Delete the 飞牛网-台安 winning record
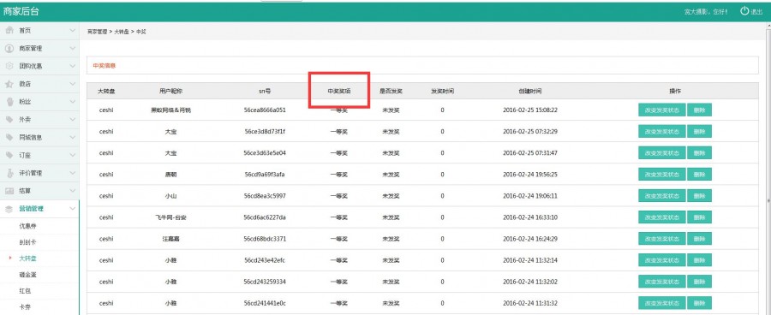Image resolution: width=771 pixels, height=315 pixels. tap(699, 217)
